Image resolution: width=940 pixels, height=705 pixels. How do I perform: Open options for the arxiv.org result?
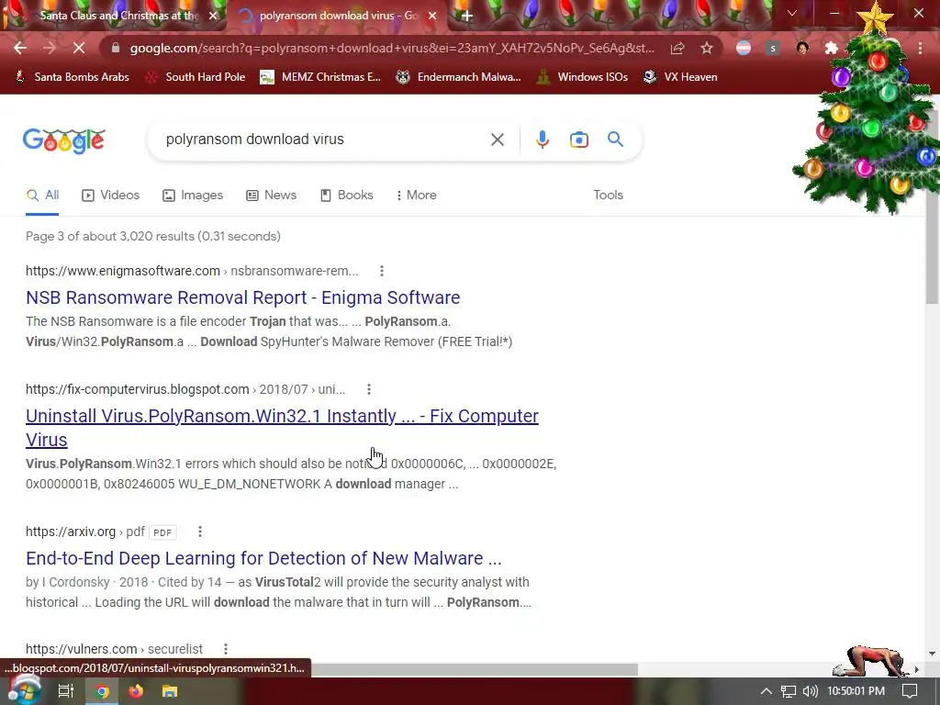tap(199, 532)
